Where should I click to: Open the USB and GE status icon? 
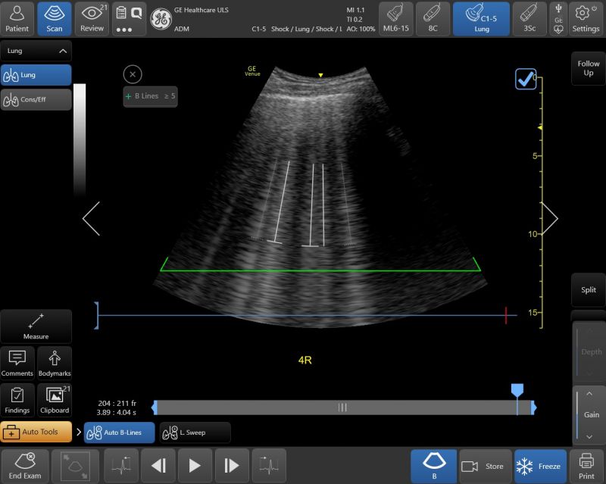558,18
